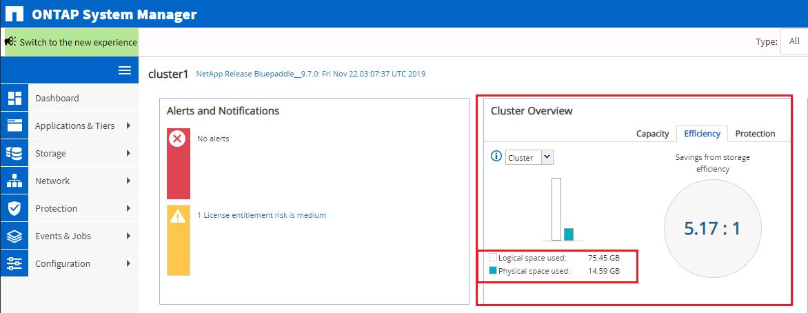This screenshot has width=808, height=313.
Task: Open License entitlement risk is medium link
Action: coord(261,215)
